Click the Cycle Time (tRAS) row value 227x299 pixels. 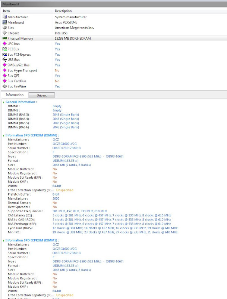(115, 228)
